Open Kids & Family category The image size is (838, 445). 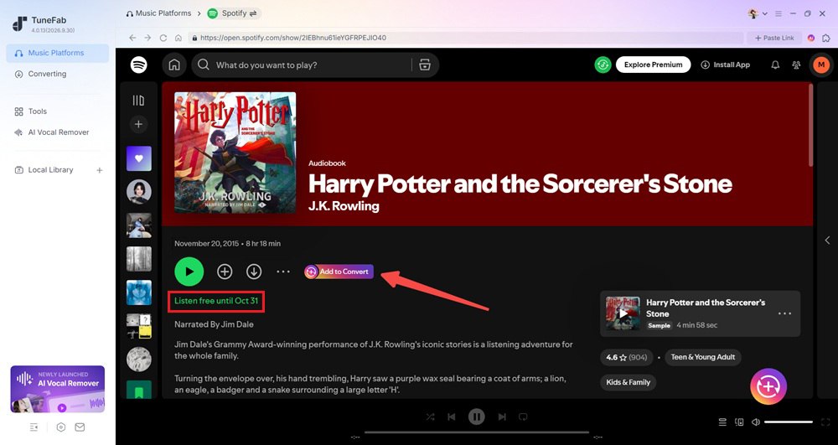pyautogui.click(x=628, y=382)
